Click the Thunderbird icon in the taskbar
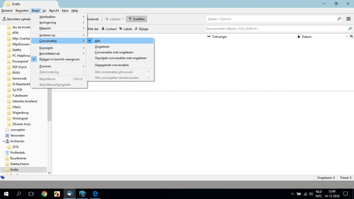The image size is (354, 199). tap(70, 194)
